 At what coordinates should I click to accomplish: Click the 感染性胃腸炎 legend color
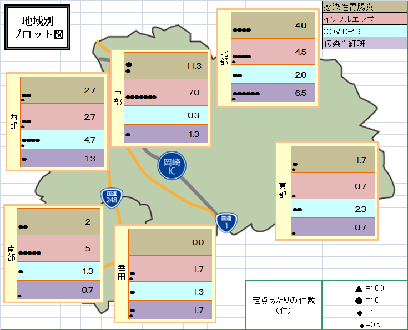point(364,7)
